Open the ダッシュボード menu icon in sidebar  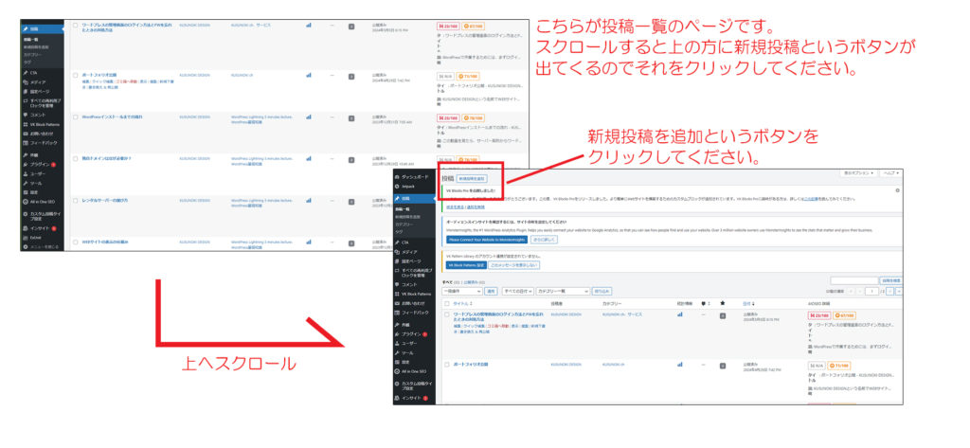point(396,177)
